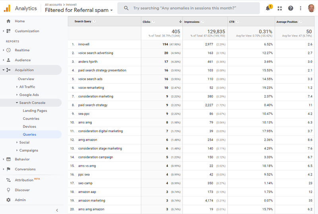Screen dimensions: 318x214
Task: Expand the Customization section arrow
Action: (3, 31)
